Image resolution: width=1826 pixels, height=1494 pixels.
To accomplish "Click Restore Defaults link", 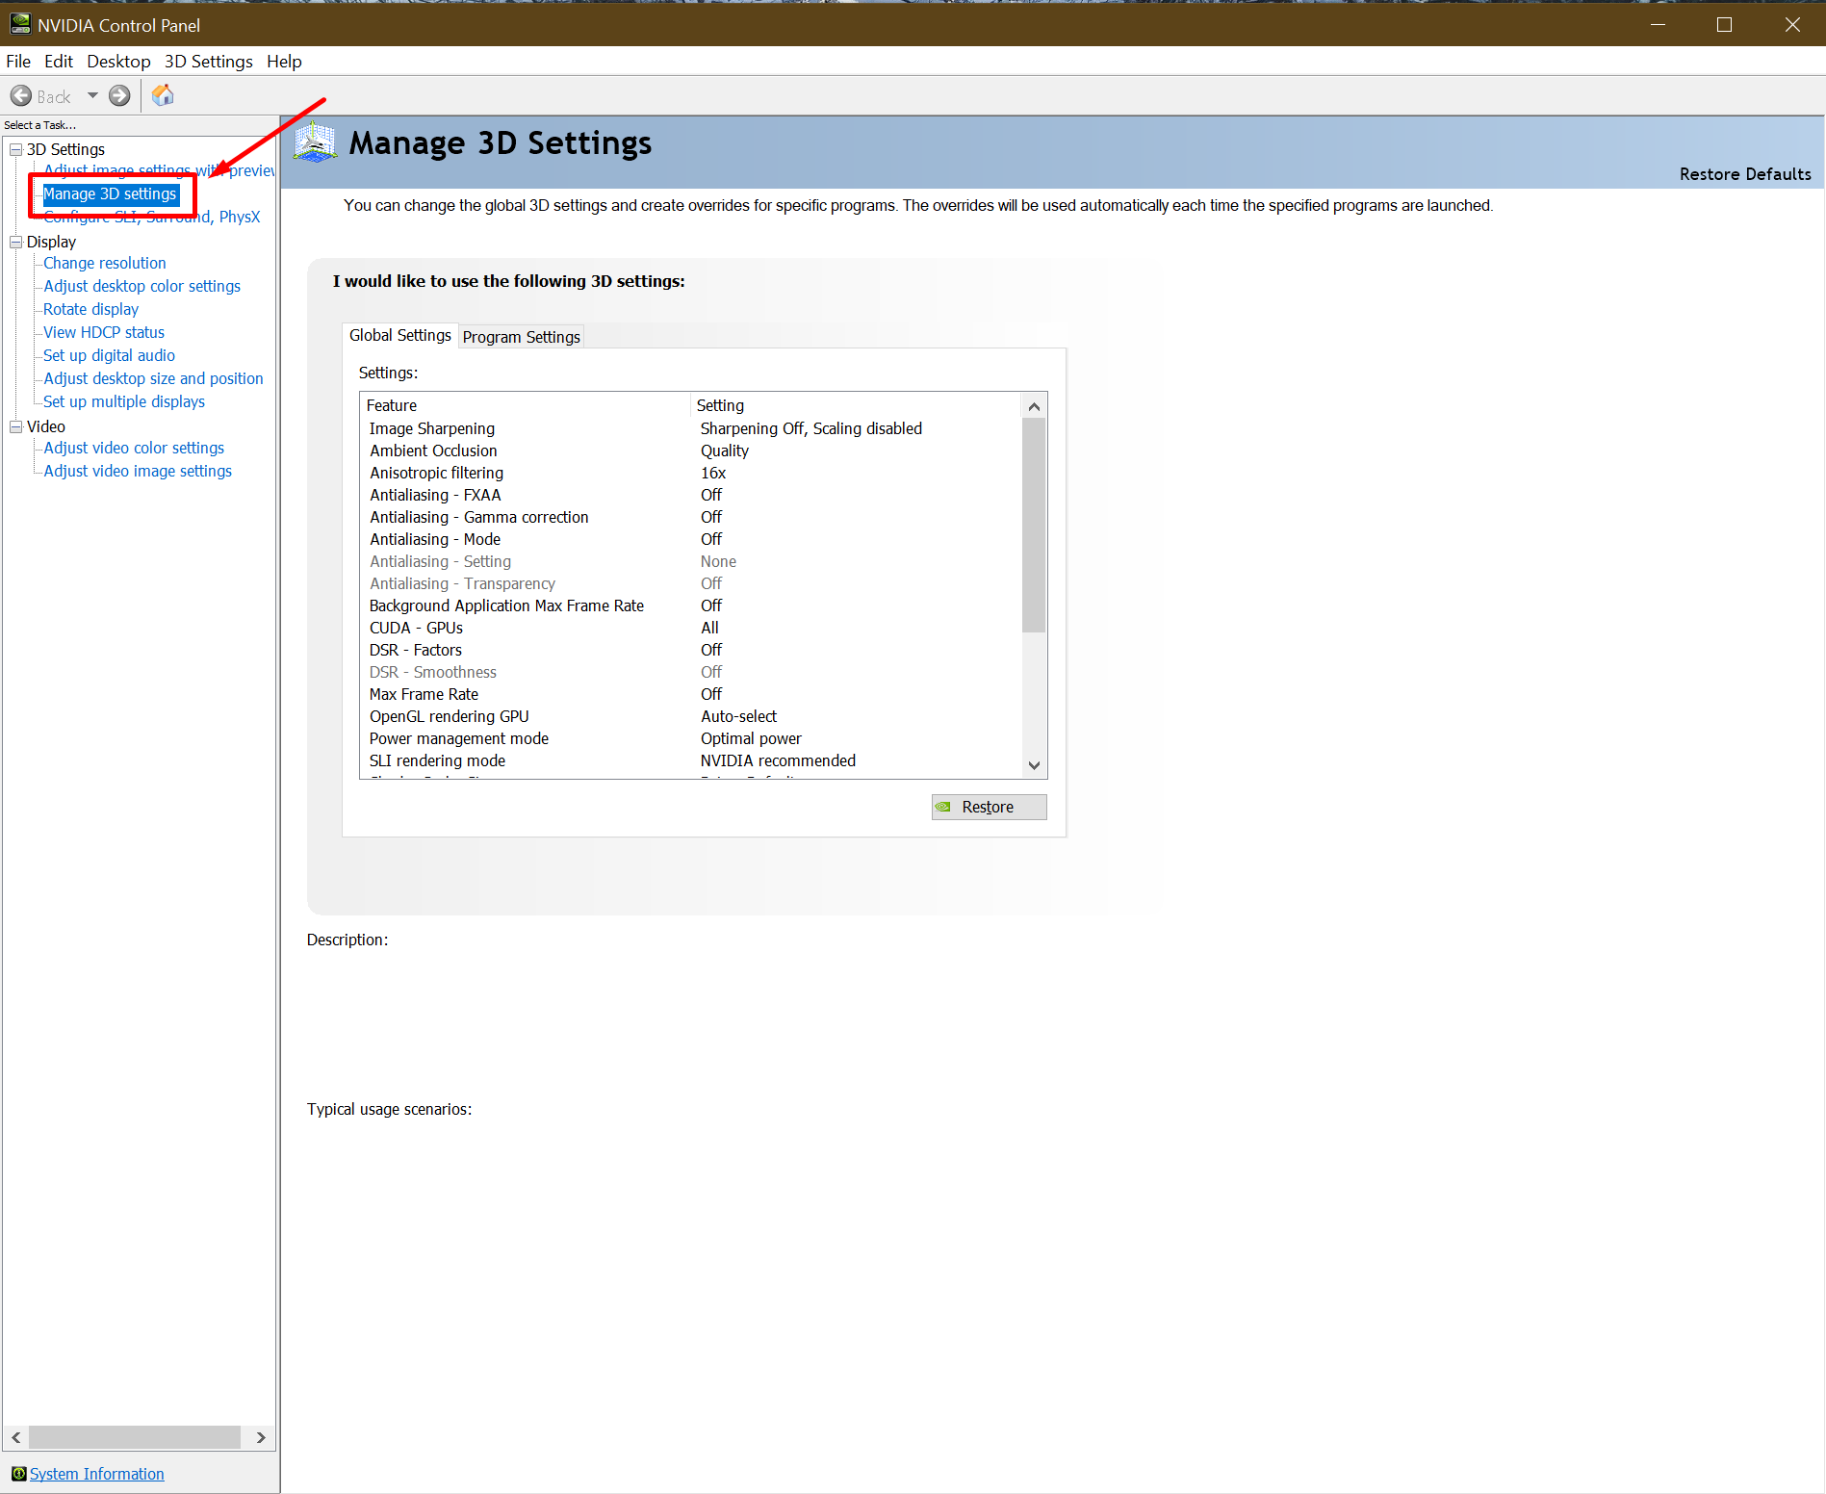I will tap(1745, 174).
